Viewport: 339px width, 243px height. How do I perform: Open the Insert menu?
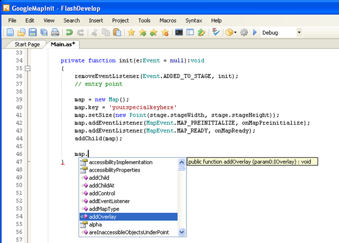click(96, 21)
